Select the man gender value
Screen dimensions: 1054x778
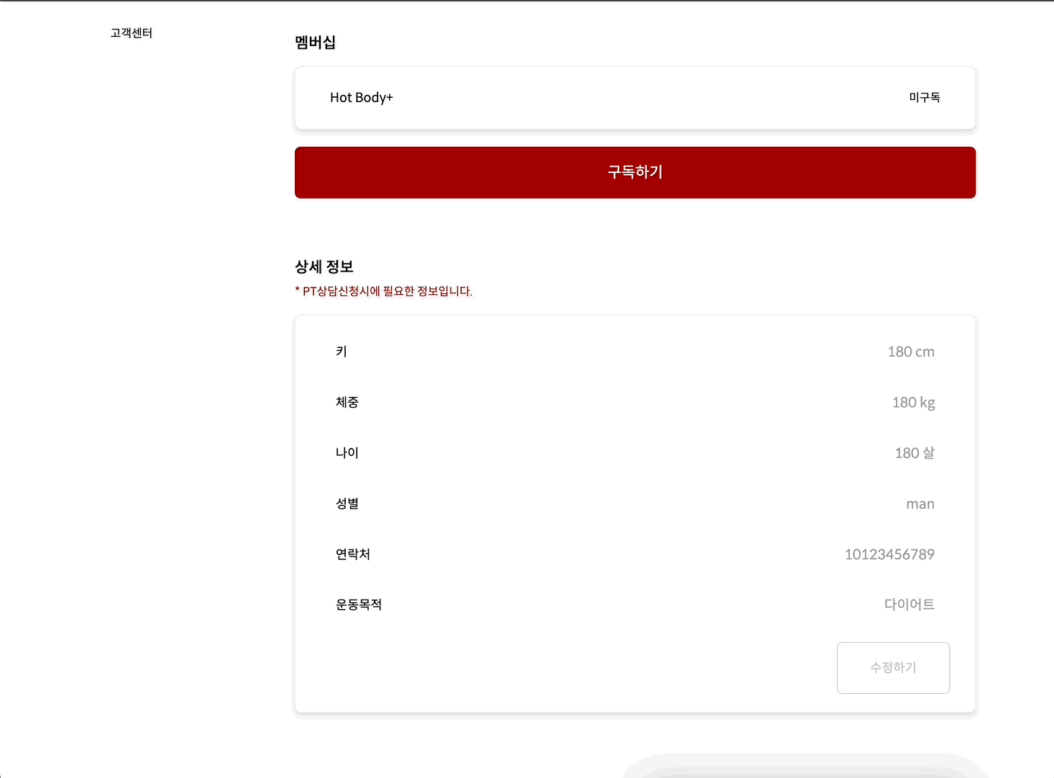920,503
